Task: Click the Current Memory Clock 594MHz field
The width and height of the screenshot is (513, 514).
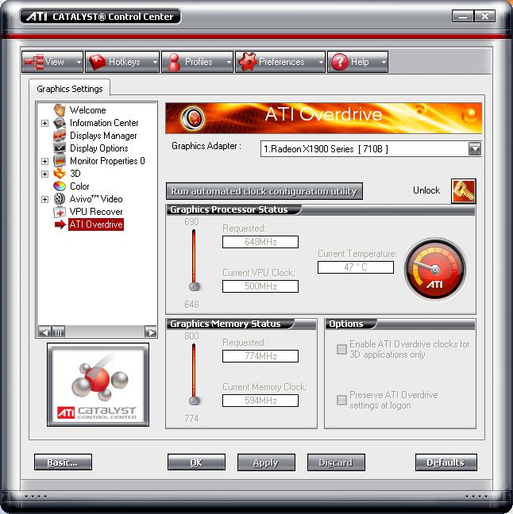Action: point(260,401)
